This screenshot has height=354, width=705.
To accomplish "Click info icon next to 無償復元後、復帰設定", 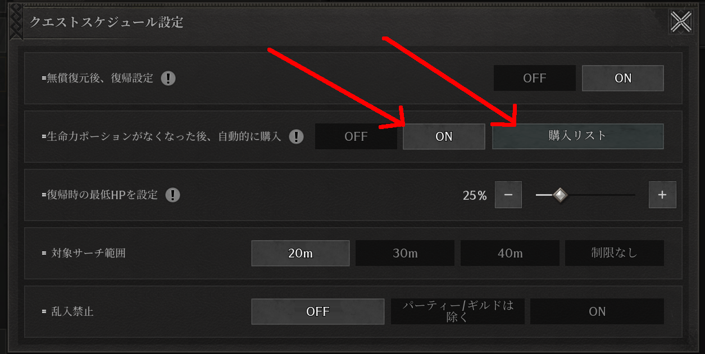I will coord(168,78).
